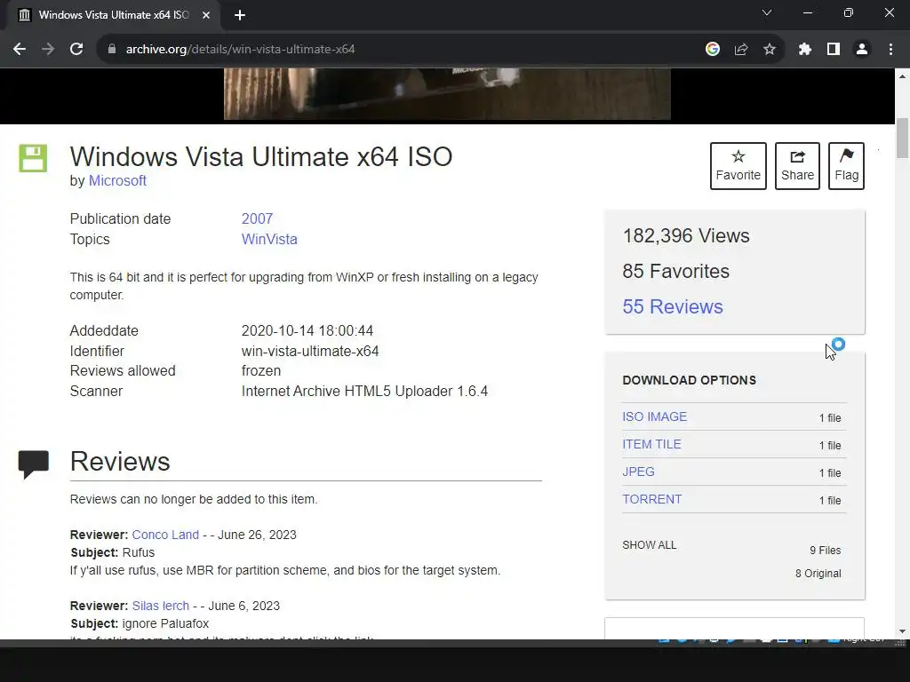Click the Scanner value Internet Archive HTML5 Uploader
The height and width of the screenshot is (682, 910).
[x=364, y=392]
